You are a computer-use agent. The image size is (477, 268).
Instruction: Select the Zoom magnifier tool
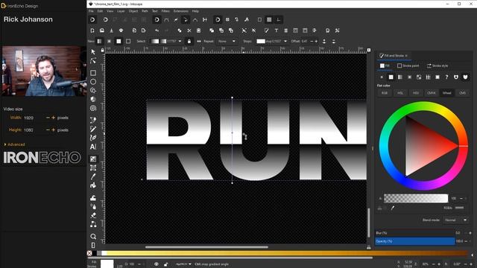[x=93, y=237]
